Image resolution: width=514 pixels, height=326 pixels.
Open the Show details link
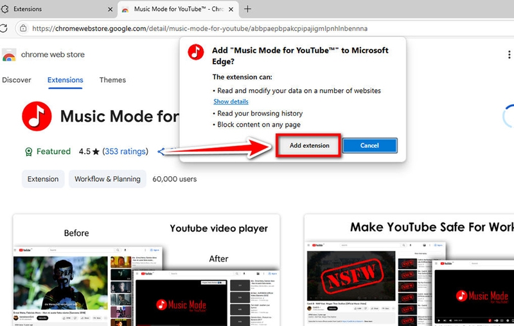point(231,102)
